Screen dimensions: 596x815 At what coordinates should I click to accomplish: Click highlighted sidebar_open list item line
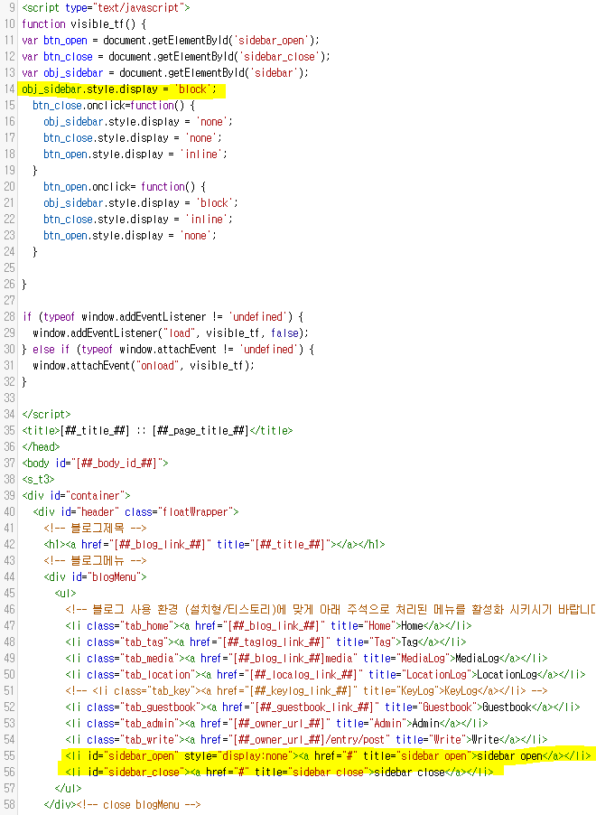[x=328, y=755]
